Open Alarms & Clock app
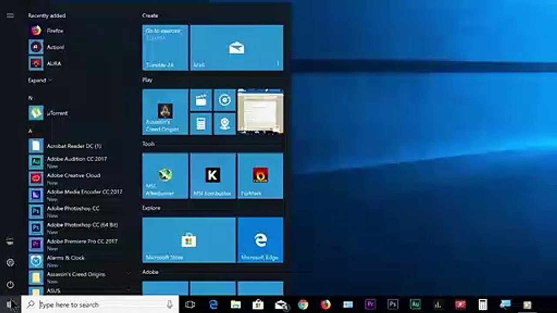This screenshot has height=313, width=557. pos(78,261)
